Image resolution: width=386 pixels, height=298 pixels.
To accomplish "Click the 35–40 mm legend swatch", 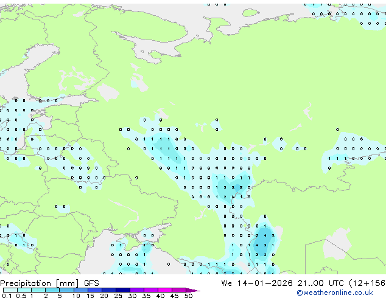I will point(150,290).
